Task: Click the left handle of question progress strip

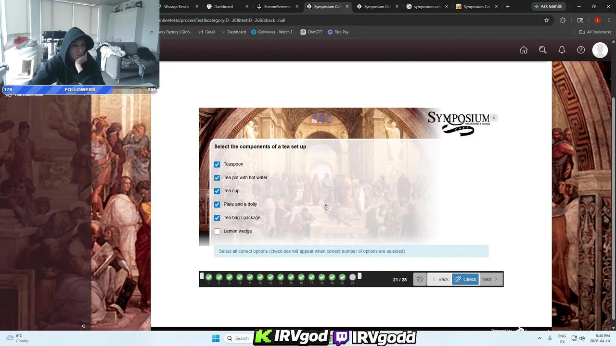Action: [202, 276]
